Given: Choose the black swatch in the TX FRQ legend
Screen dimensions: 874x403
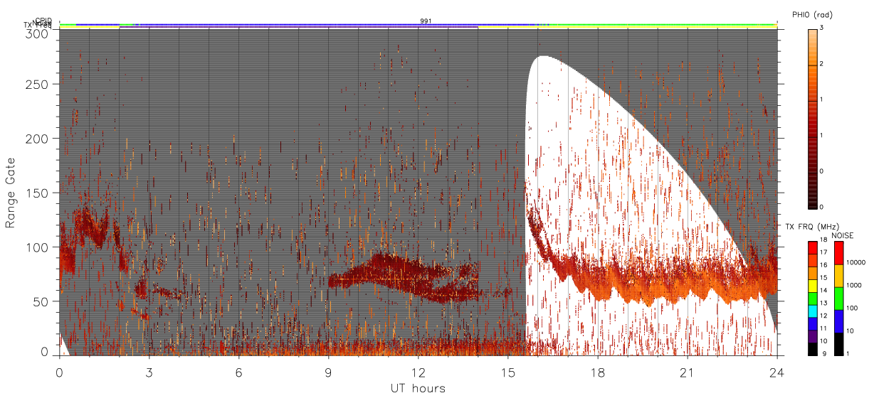Looking at the screenshot, I should pos(813,348).
